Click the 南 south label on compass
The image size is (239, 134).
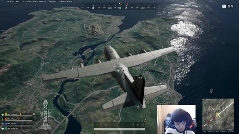93,8
